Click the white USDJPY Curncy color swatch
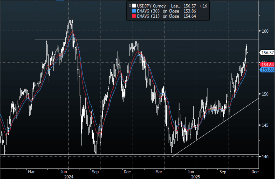Screen dimensions: 275x179 point(134,6)
